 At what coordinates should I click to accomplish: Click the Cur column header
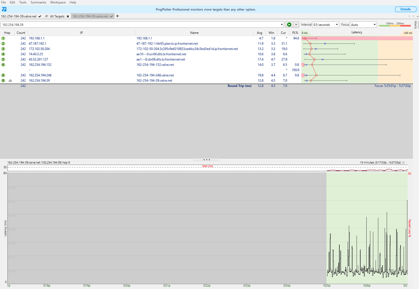283,33
